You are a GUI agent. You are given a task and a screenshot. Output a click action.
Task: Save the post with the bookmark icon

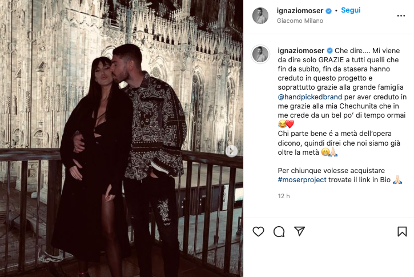(x=402, y=231)
